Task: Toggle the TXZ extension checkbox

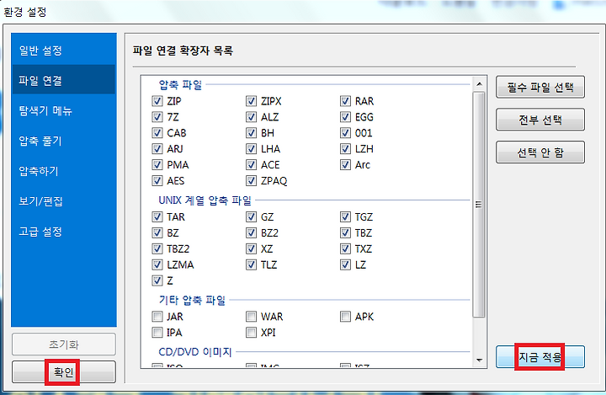Action: pos(345,248)
